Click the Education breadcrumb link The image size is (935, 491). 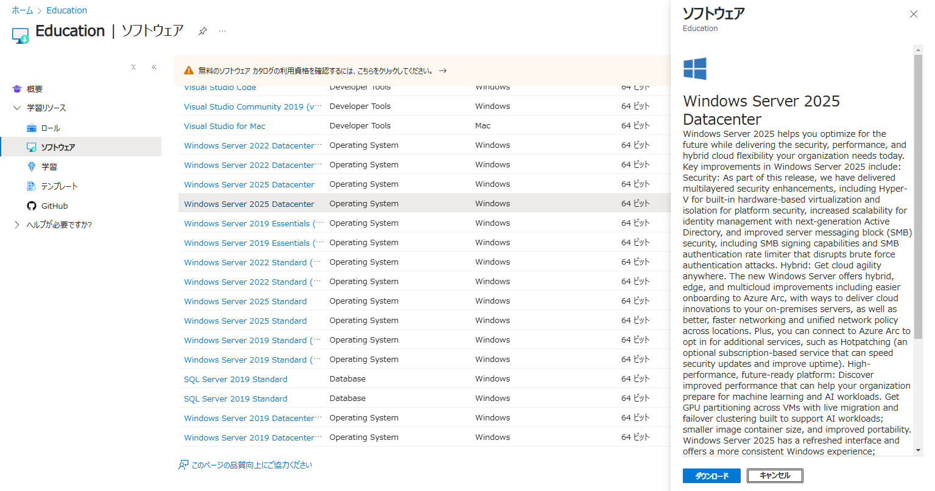point(66,10)
